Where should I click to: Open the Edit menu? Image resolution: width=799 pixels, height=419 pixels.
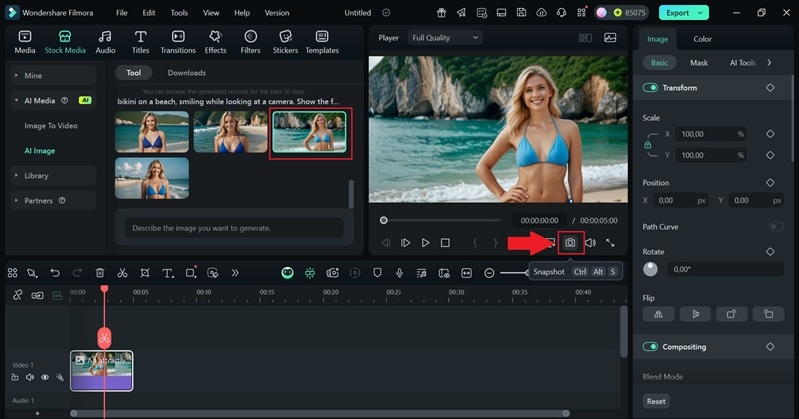pos(149,13)
